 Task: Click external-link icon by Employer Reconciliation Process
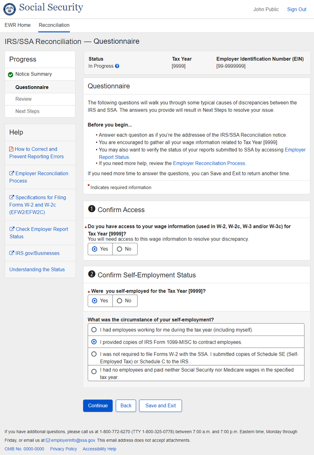click(12, 173)
